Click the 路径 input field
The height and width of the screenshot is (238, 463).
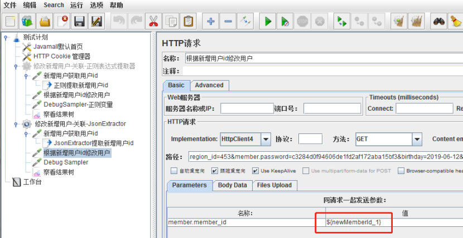[326, 156]
